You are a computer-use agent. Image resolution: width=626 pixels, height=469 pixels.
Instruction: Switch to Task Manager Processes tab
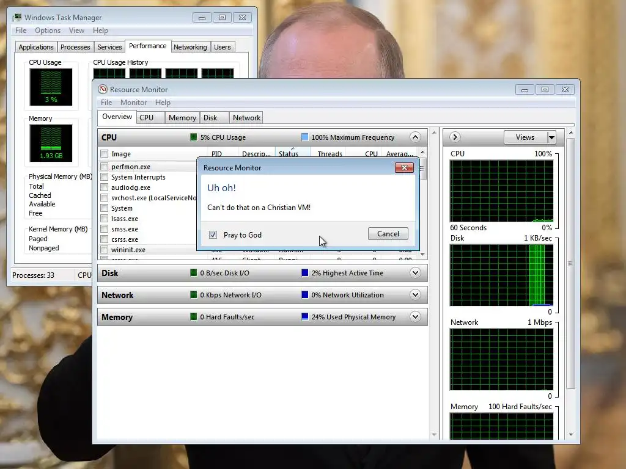tap(75, 47)
